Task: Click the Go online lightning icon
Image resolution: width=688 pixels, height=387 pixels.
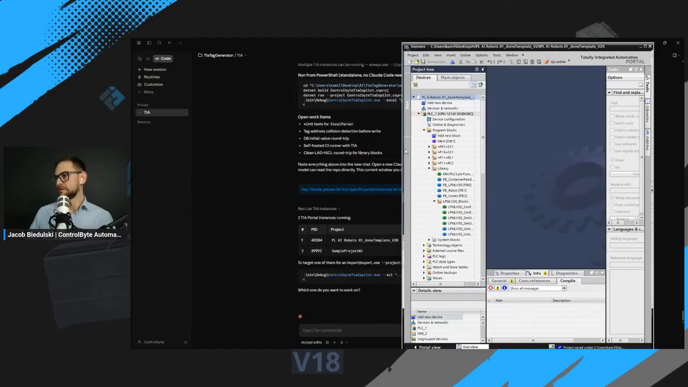Action: [x=547, y=62]
